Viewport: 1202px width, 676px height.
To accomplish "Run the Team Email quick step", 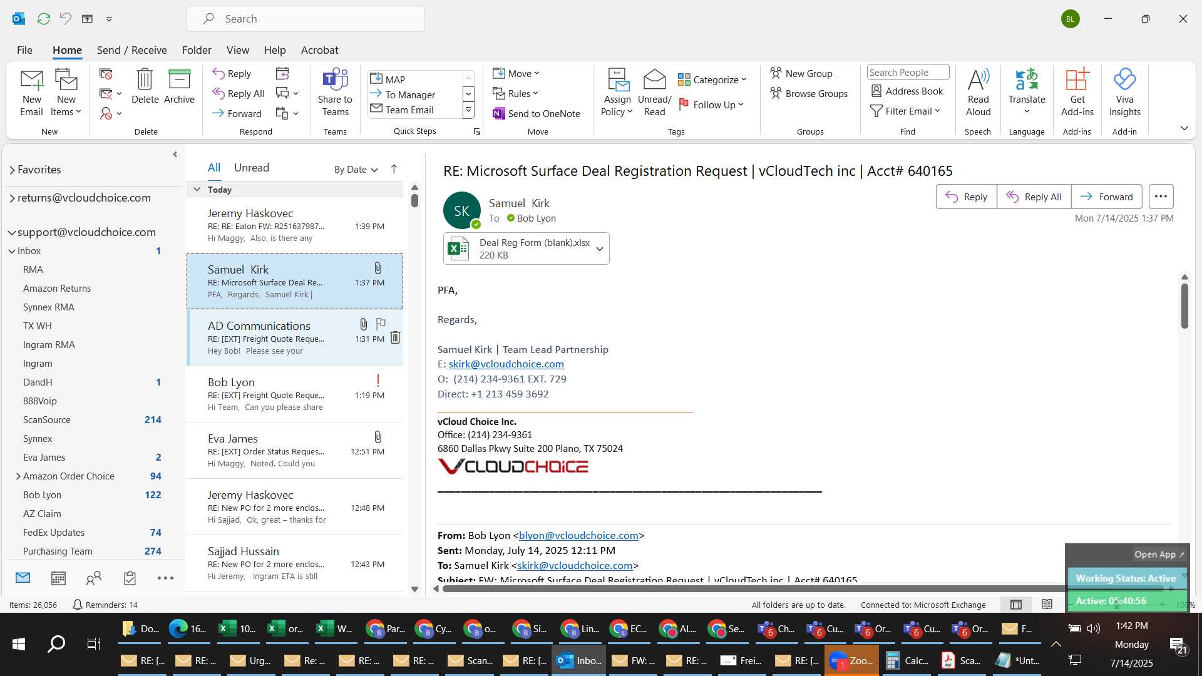I will pos(415,110).
